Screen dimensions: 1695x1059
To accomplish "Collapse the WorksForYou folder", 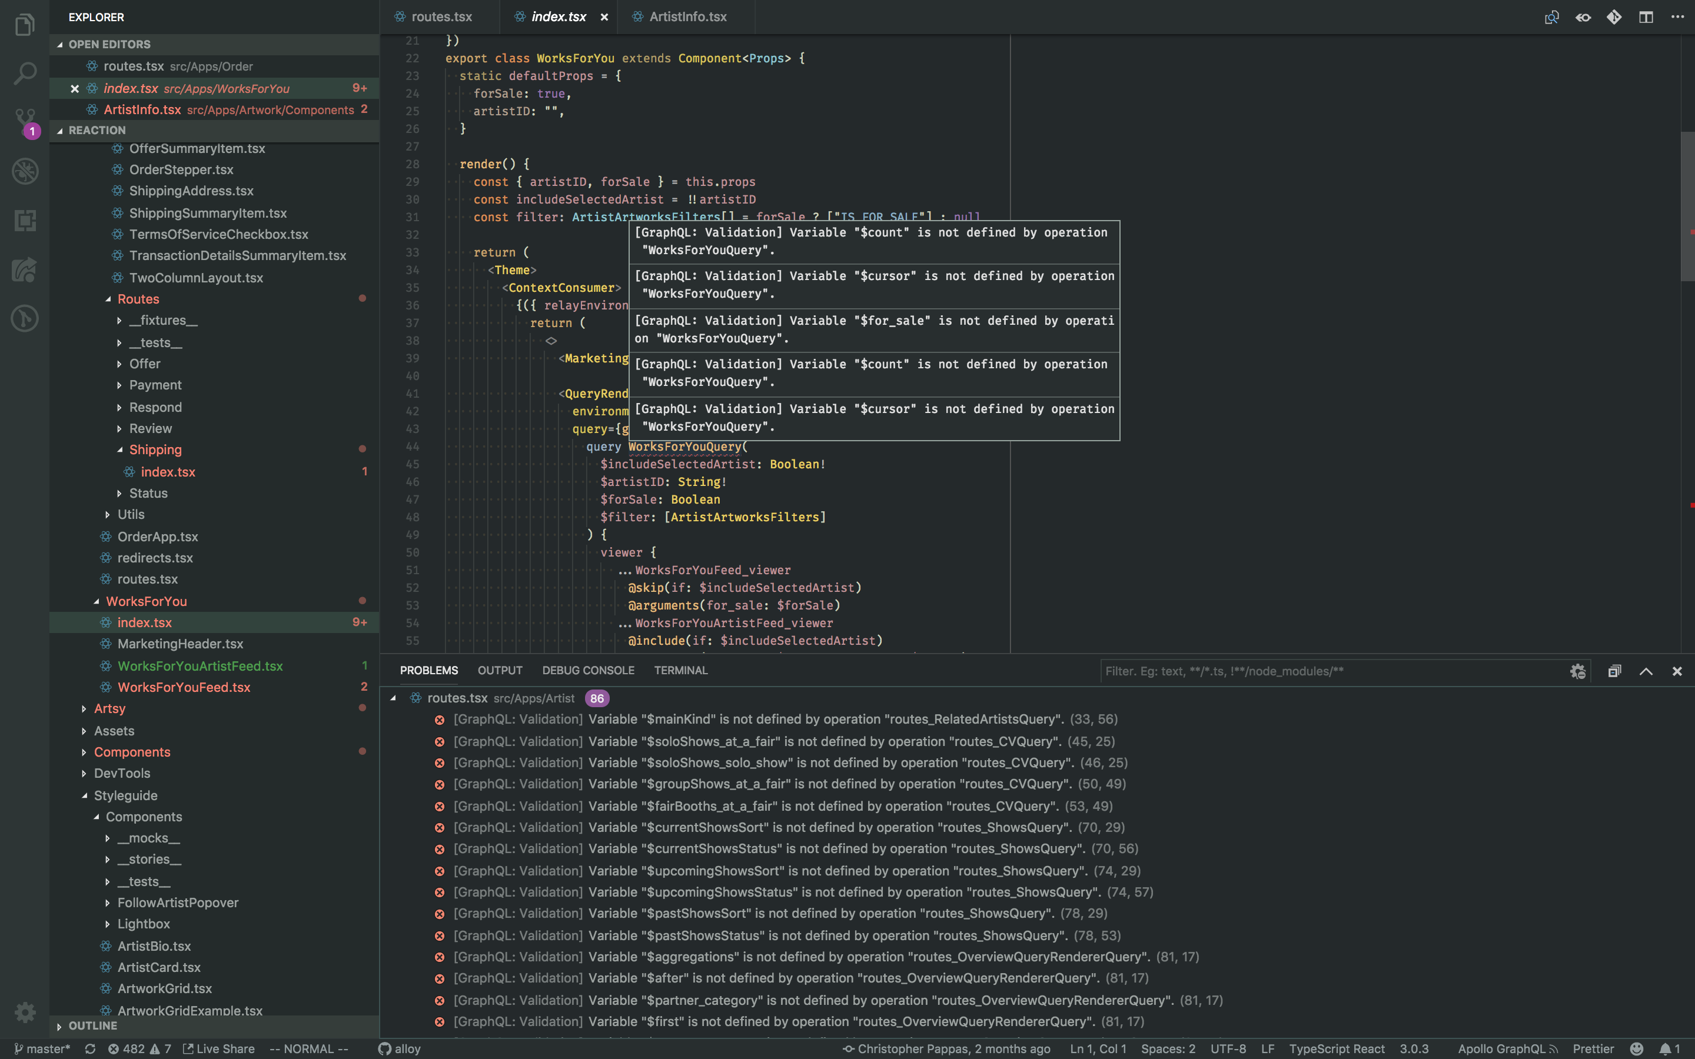I will (146, 601).
